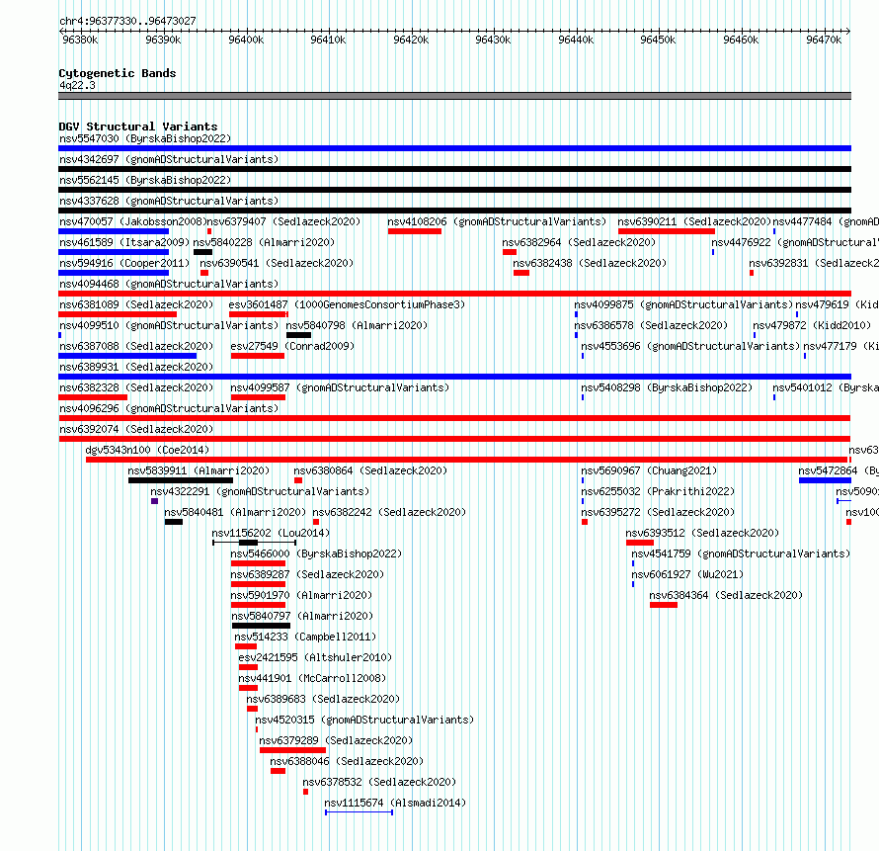879x851 pixels.
Task: Click nsv6389287 (Sedlazeck2020) label
Action: coord(307,574)
